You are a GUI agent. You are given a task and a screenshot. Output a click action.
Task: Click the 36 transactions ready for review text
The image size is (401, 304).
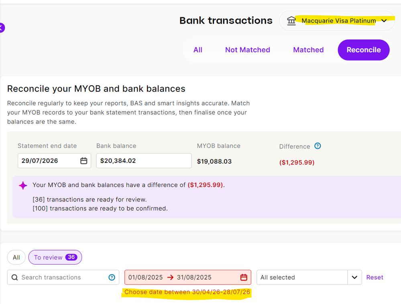tap(90, 199)
